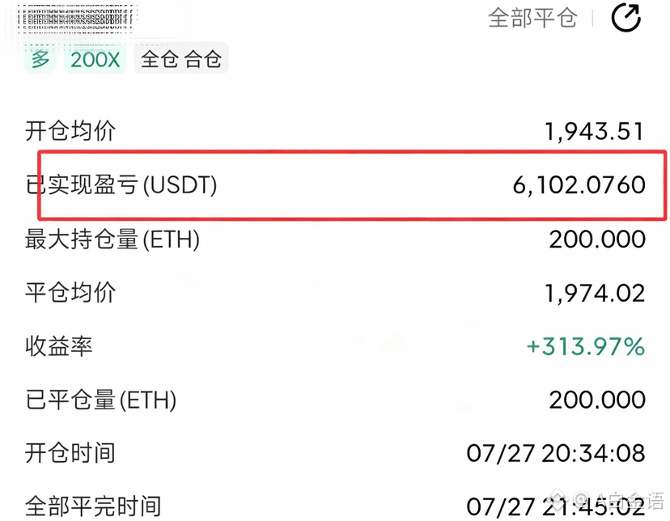Screen dimensions: 670x521
Task: Click the 全部平完时间 label
Action: (x=93, y=506)
